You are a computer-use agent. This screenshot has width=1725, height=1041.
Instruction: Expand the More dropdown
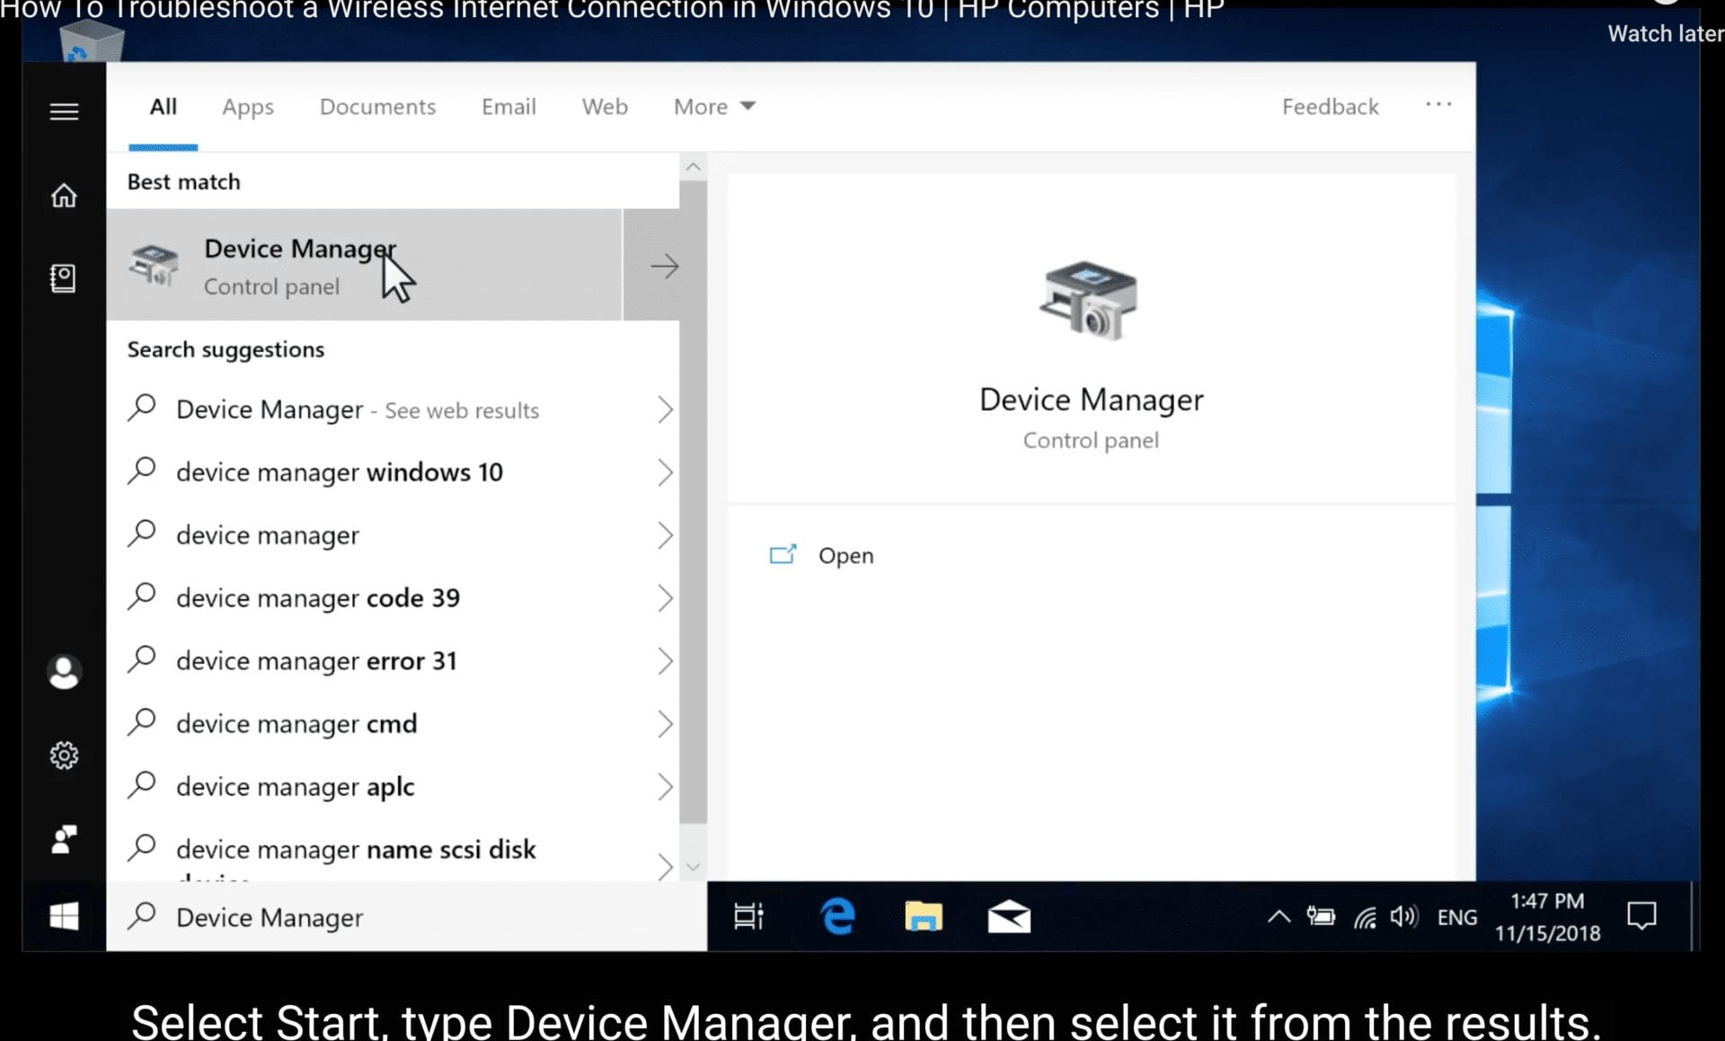click(x=714, y=107)
